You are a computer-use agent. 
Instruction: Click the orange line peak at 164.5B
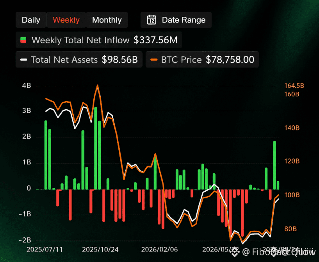click(x=98, y=86)
